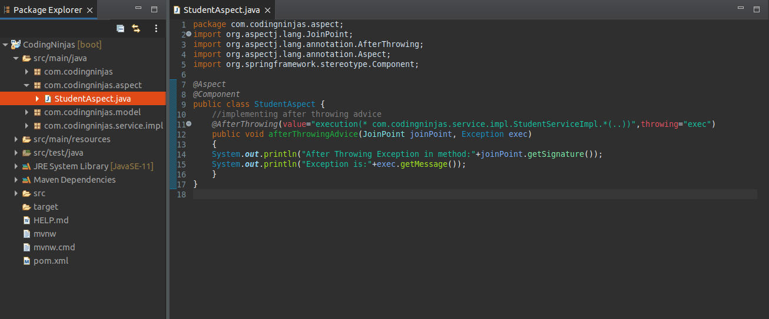Minimize the editor area
Viewport: 769px width, 319px height.
(x=741, y=8)
